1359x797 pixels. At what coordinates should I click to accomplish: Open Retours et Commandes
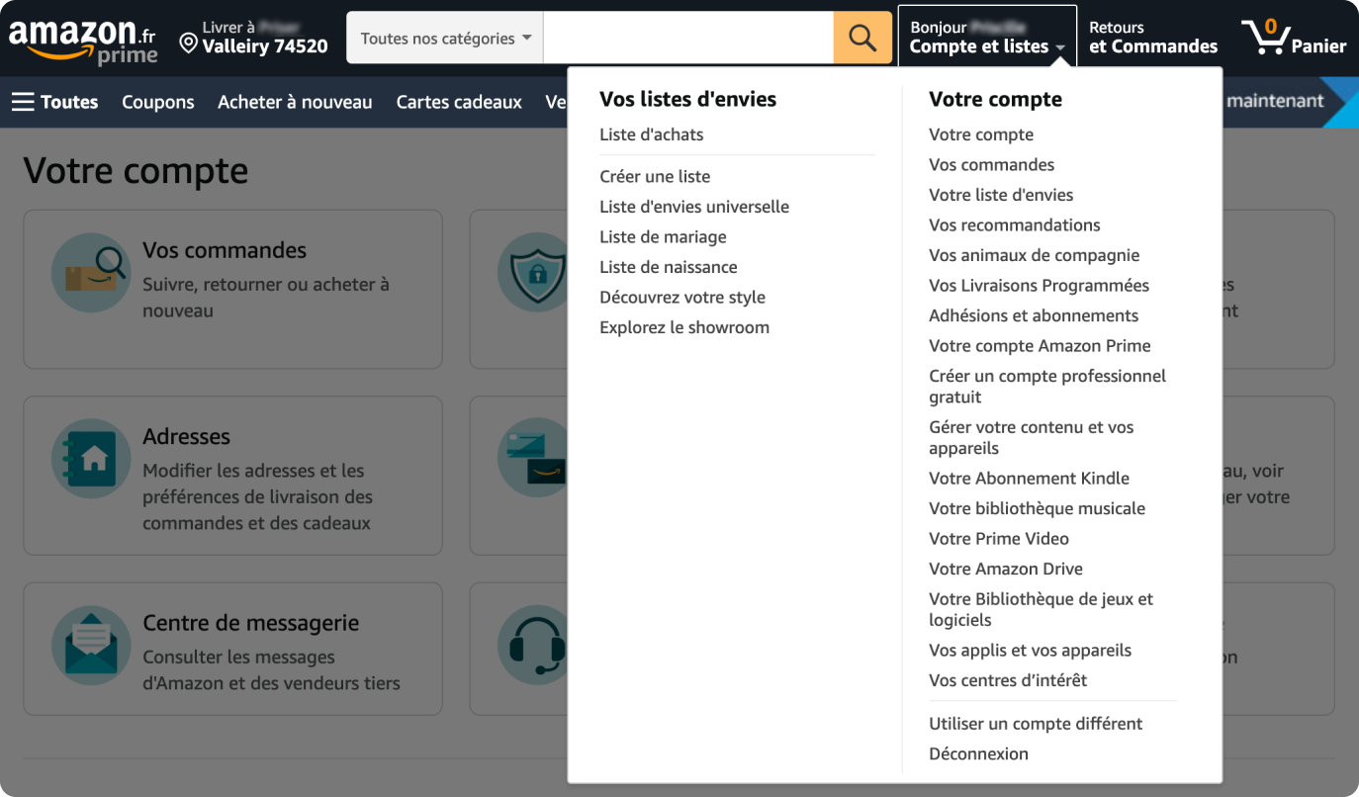point(1153,38)
